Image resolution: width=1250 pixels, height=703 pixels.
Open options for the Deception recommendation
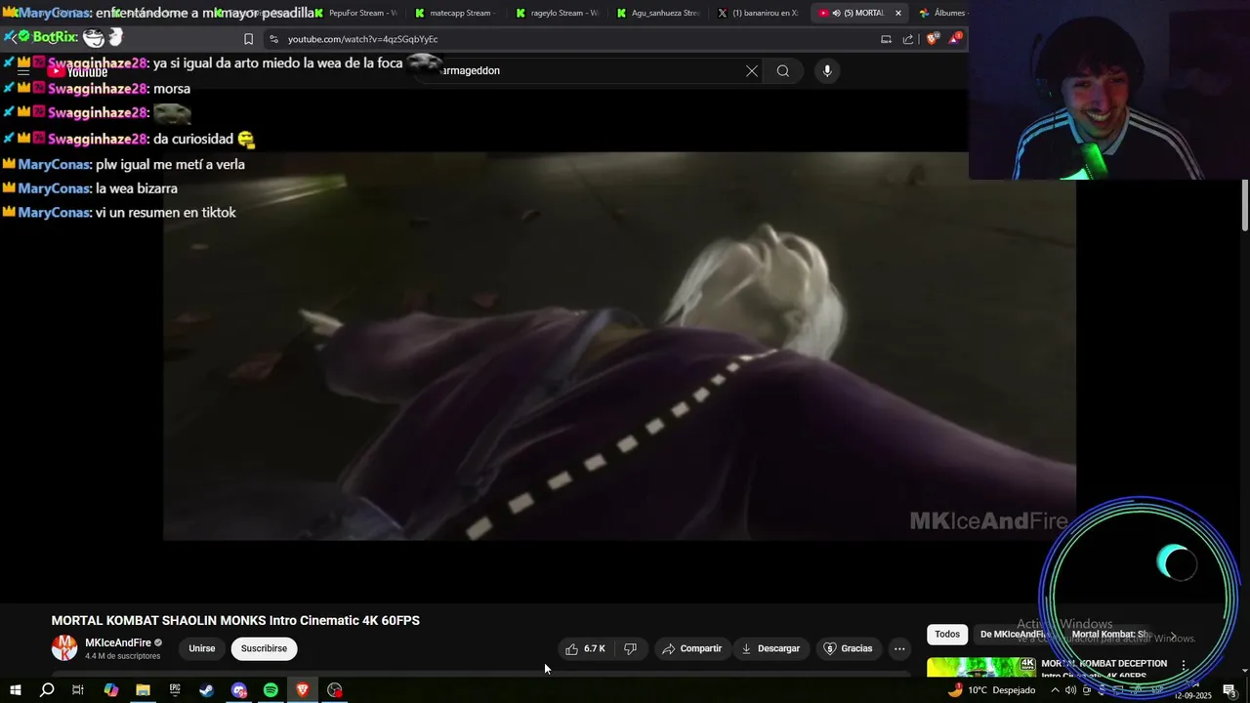click(x=1184, y=665)
